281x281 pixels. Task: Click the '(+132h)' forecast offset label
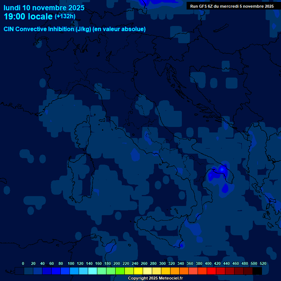pos(65,16)
